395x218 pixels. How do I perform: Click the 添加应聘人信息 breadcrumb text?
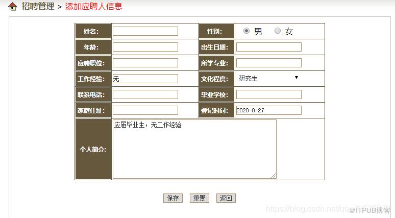point(94,6)
